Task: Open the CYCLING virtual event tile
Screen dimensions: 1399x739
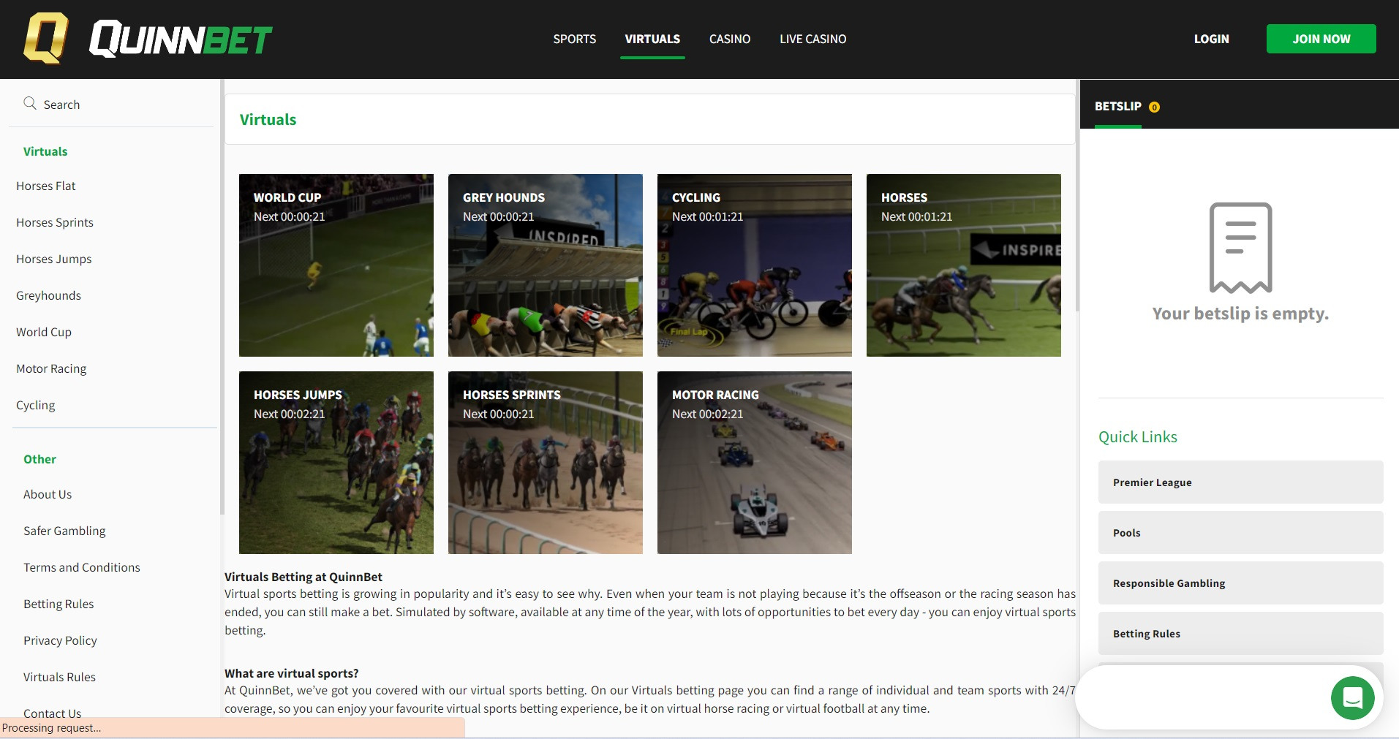Action: 754,265
